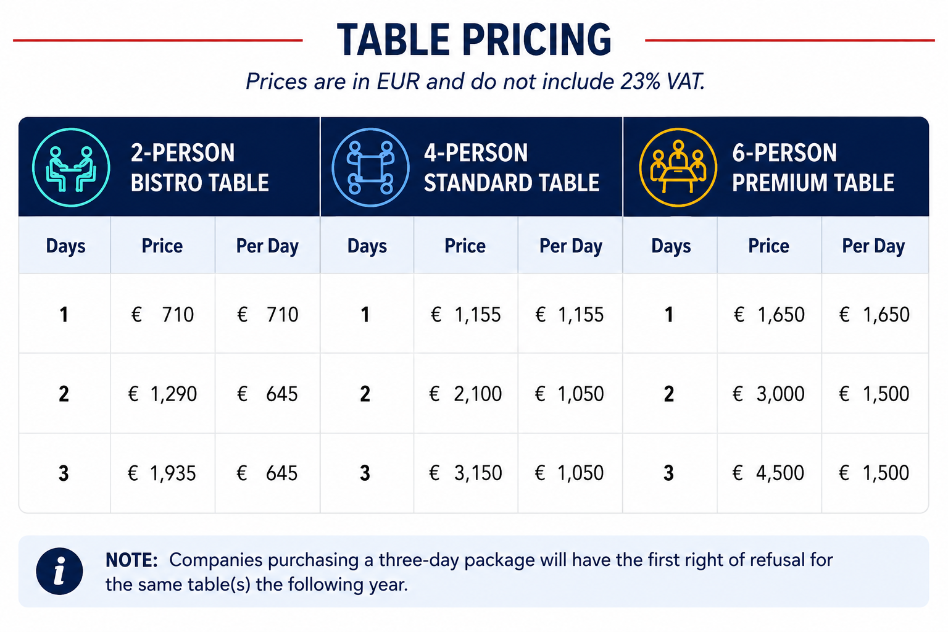Select the € 1,935 bistro three-day price
This screenshot has width=948, height=632.
tap(162, 473)
